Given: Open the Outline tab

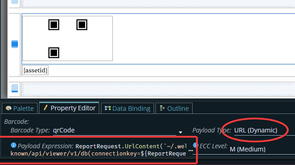Looking at the screenshot, I should pos(174,108).
